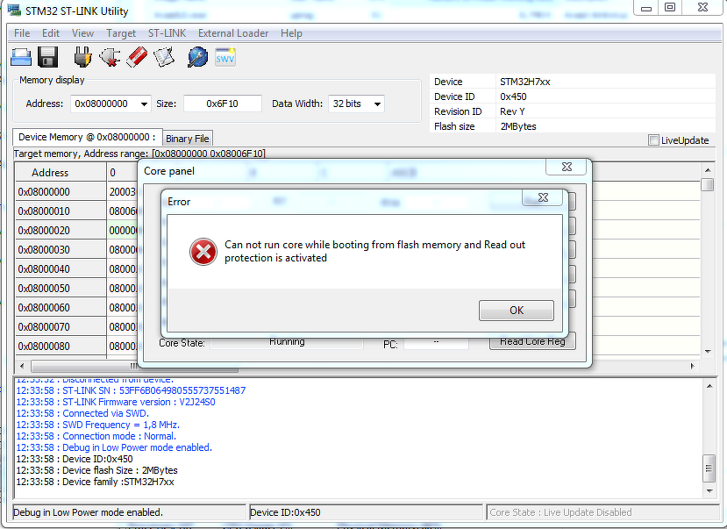Screen dimensions: 727x529
Task: Switch to the Binary File tab
Action: (x=188, y=139)
